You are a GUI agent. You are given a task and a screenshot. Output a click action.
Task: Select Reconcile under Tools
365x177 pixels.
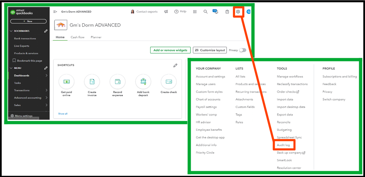point(284,122)
